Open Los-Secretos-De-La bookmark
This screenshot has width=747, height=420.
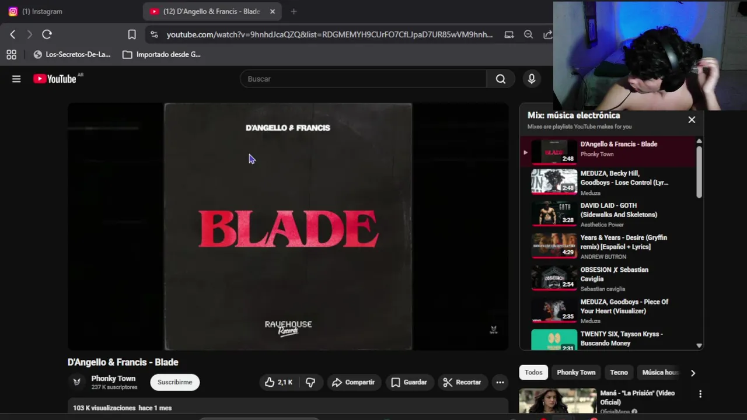[x=72, y=54]
